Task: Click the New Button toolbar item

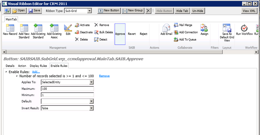Action: pos(109,11)
